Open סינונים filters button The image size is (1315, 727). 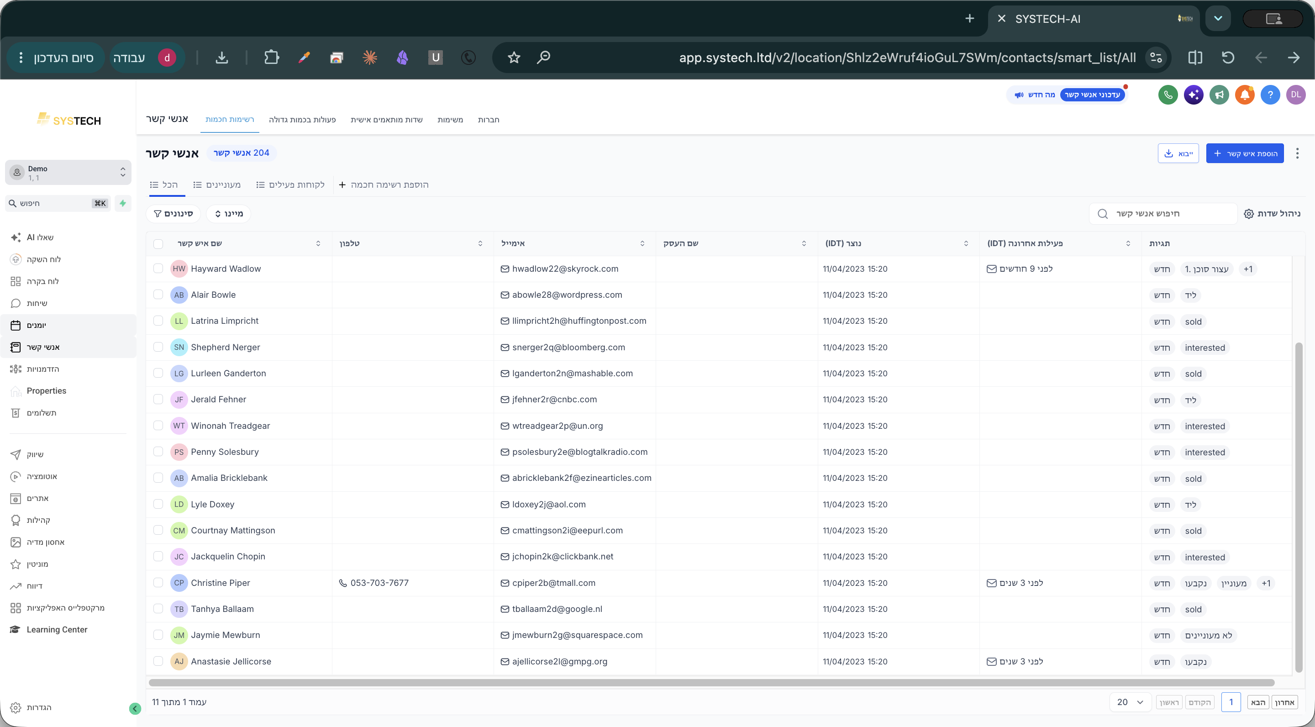tap(174, 213)
